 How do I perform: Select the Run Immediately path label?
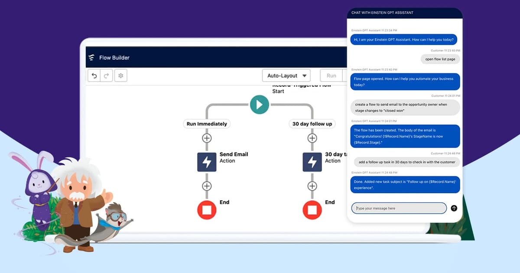point(207,124)
